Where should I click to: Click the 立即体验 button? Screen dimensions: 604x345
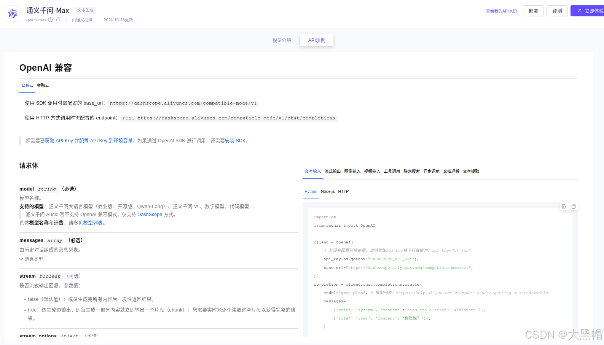[587, 11]
